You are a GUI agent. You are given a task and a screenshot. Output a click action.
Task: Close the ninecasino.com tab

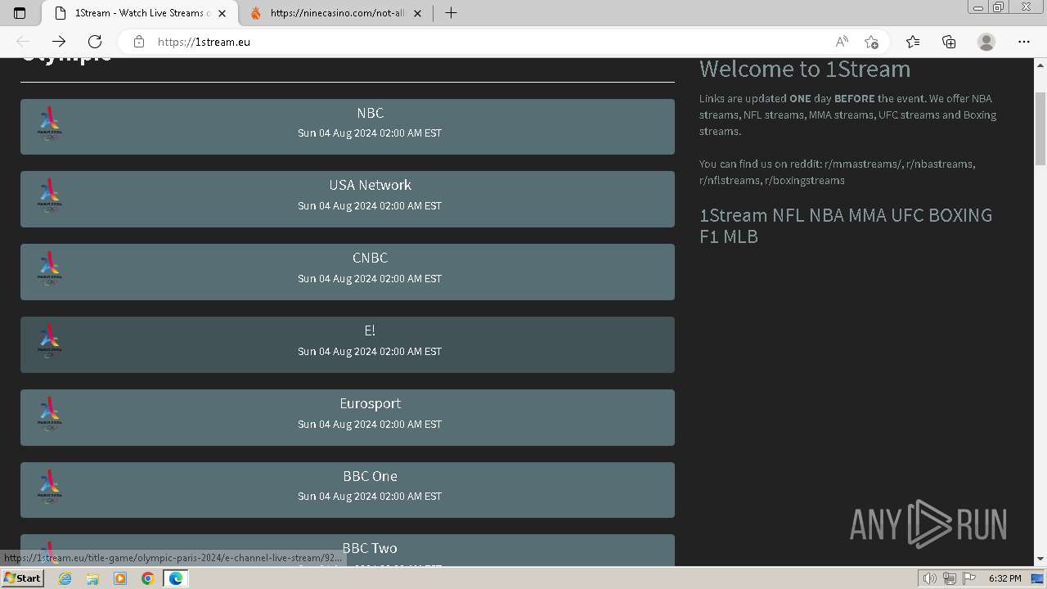coord(417,13)
